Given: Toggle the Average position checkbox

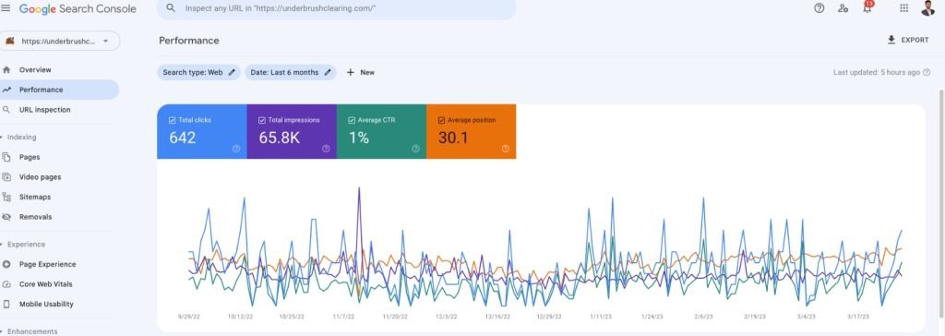Looking at the screenshot, I should tap(442, 120).
